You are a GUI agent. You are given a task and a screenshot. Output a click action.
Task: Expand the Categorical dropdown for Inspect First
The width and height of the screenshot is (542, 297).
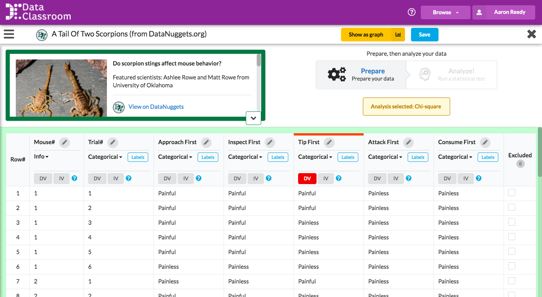[x=245, y=157]
